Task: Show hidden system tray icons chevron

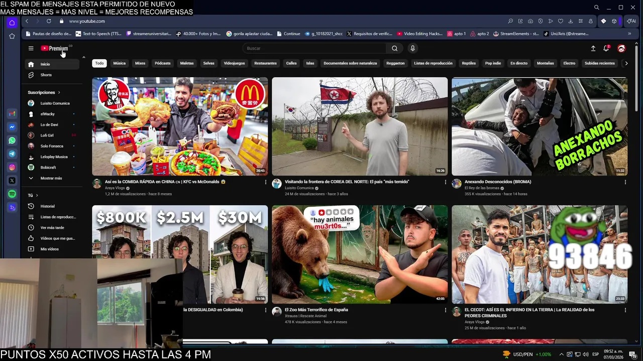Action: 562,354
